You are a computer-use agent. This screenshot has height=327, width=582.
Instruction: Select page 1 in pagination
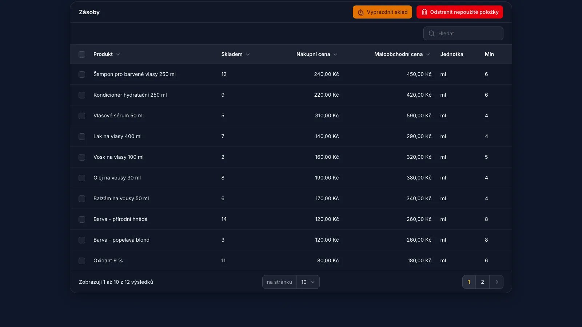(x=469, y=282)
